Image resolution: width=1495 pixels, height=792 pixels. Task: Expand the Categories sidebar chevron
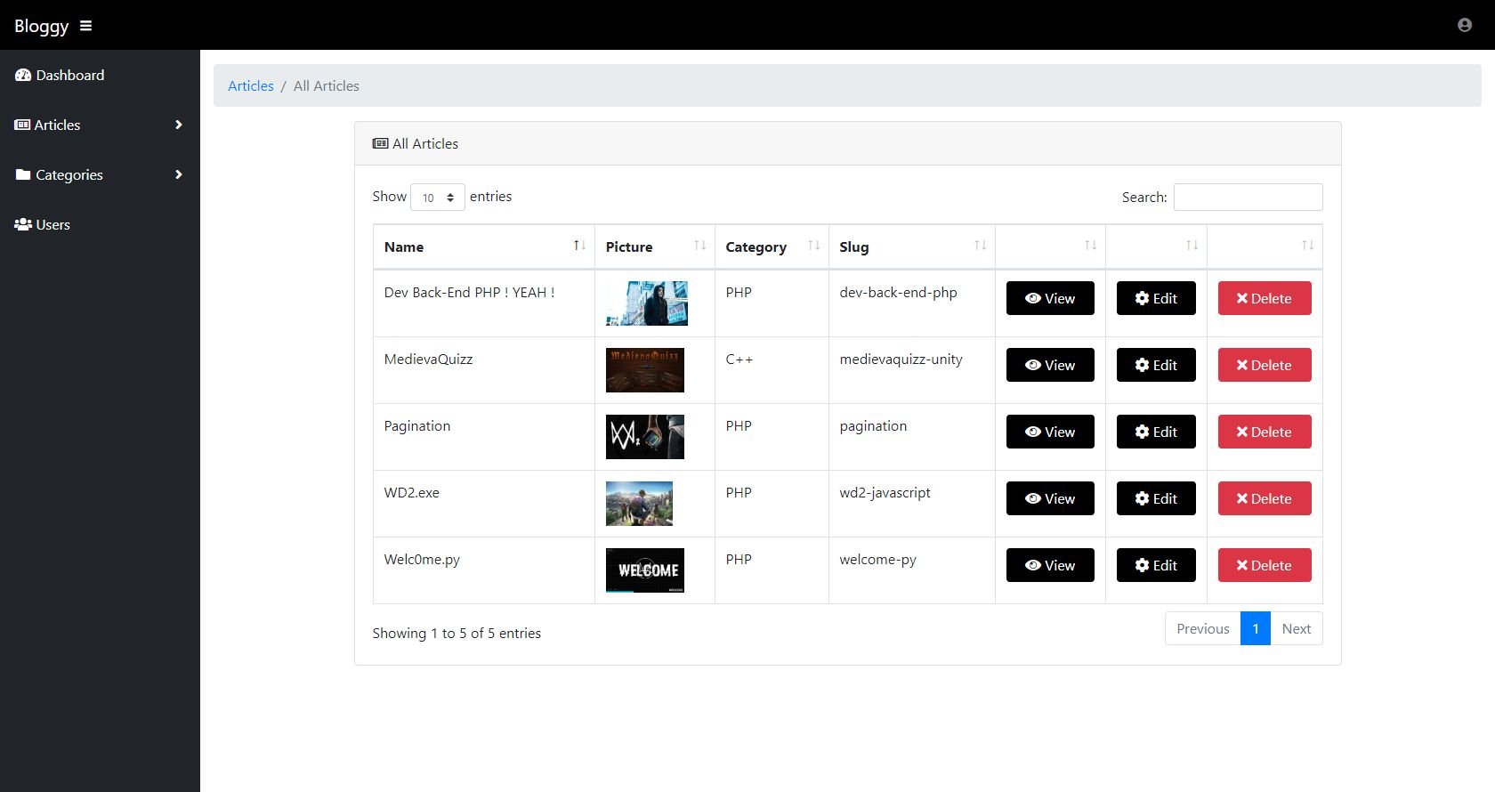(179, 174)
